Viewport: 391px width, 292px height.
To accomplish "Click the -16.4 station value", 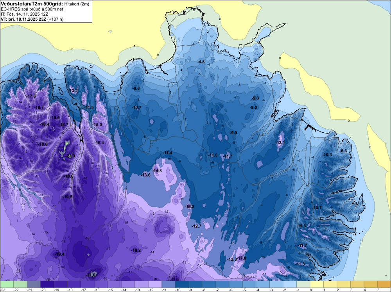I will pos(99,142).
